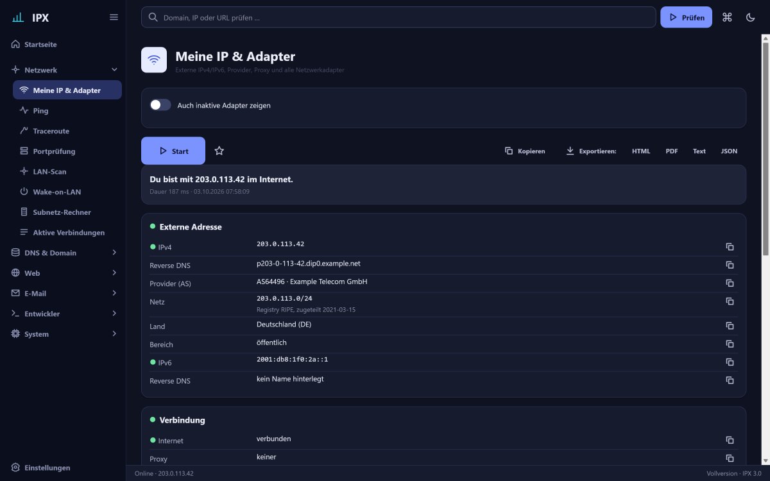Copy the IPv6 address

(730, 362)
